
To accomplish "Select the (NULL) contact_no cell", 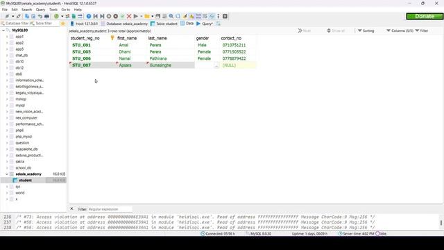I will pos(237,65).
